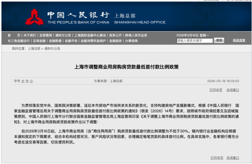Open the 首页 home menu item
This screenshot has width=252, height=164.
click(14, 35)
